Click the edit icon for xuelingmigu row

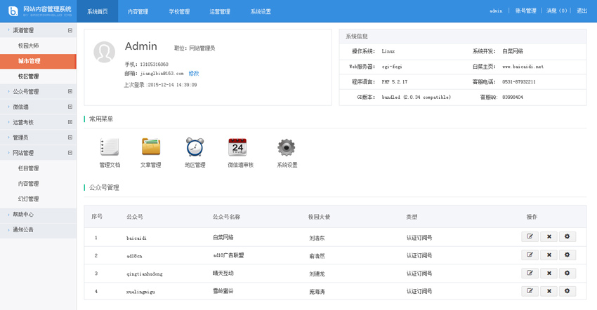point(530,291)
